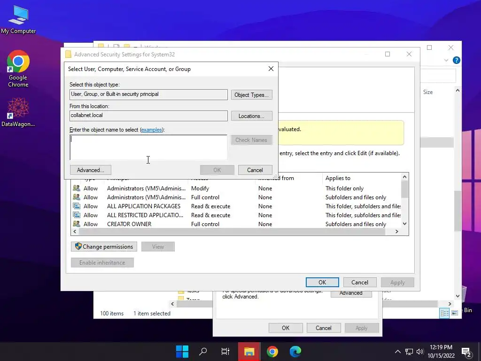Click Cancel in System32 Properties dialog
Screen dimensions: 481x361
click(x=323, y=328)
